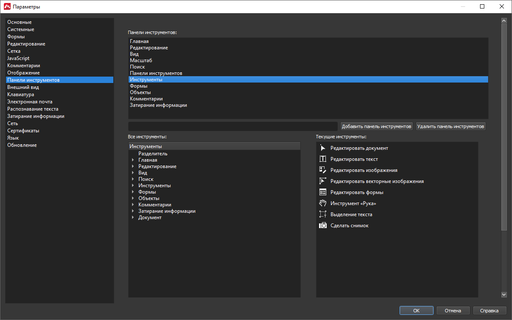Click the scrollbar down arrow on the right
Image resolution: width=512 pixels, height=320 pixels.
503,294
